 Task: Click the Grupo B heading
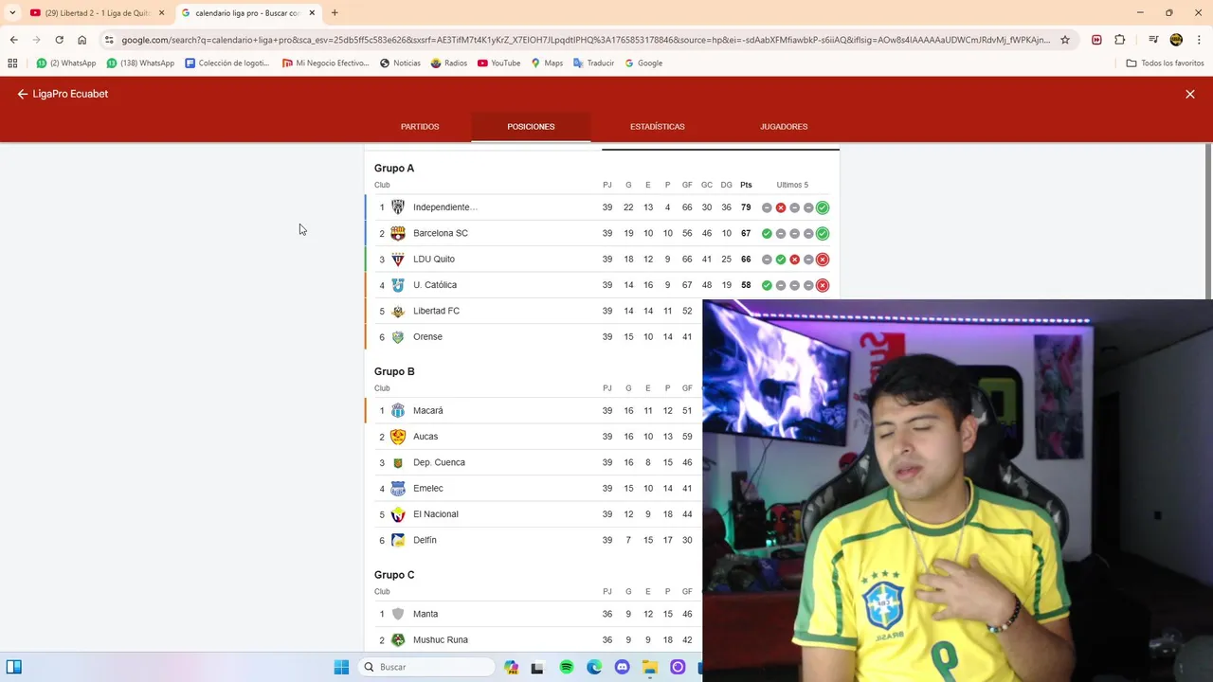[394, 371]
